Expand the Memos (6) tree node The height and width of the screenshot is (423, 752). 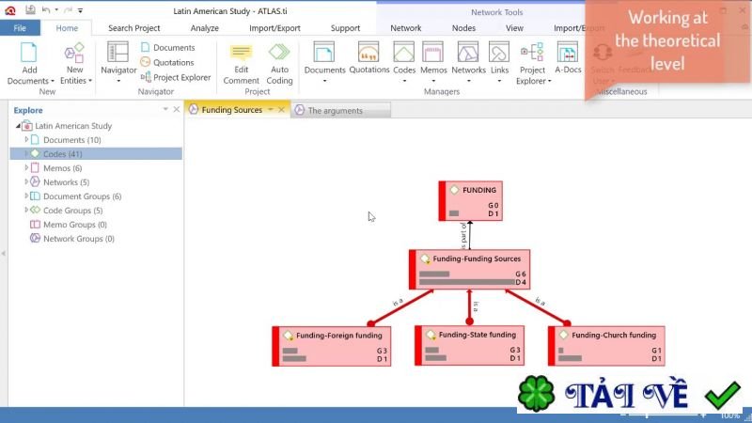tap(26, 168)
